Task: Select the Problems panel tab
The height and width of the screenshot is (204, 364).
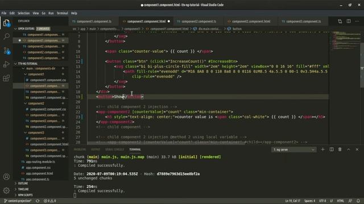Action: pos(80,150)
